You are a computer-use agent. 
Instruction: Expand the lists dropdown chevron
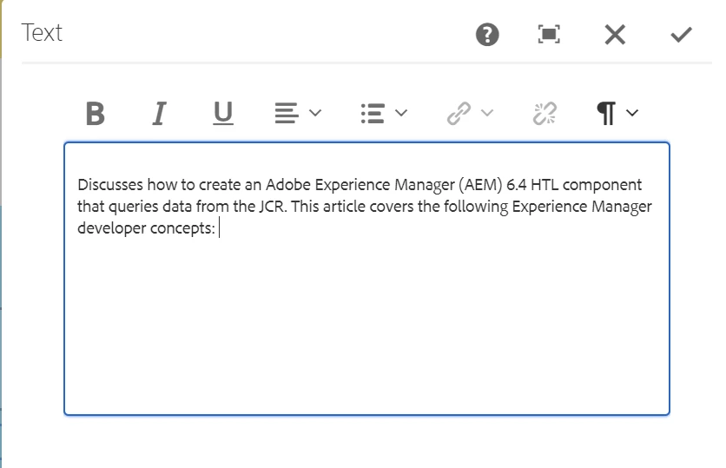401,113
